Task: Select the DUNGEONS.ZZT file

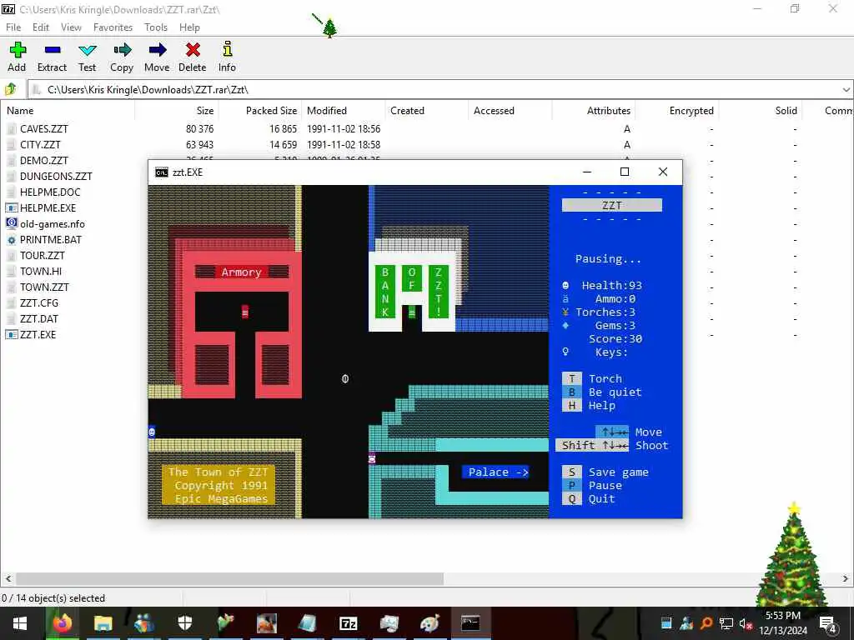Action: [56, 177]
